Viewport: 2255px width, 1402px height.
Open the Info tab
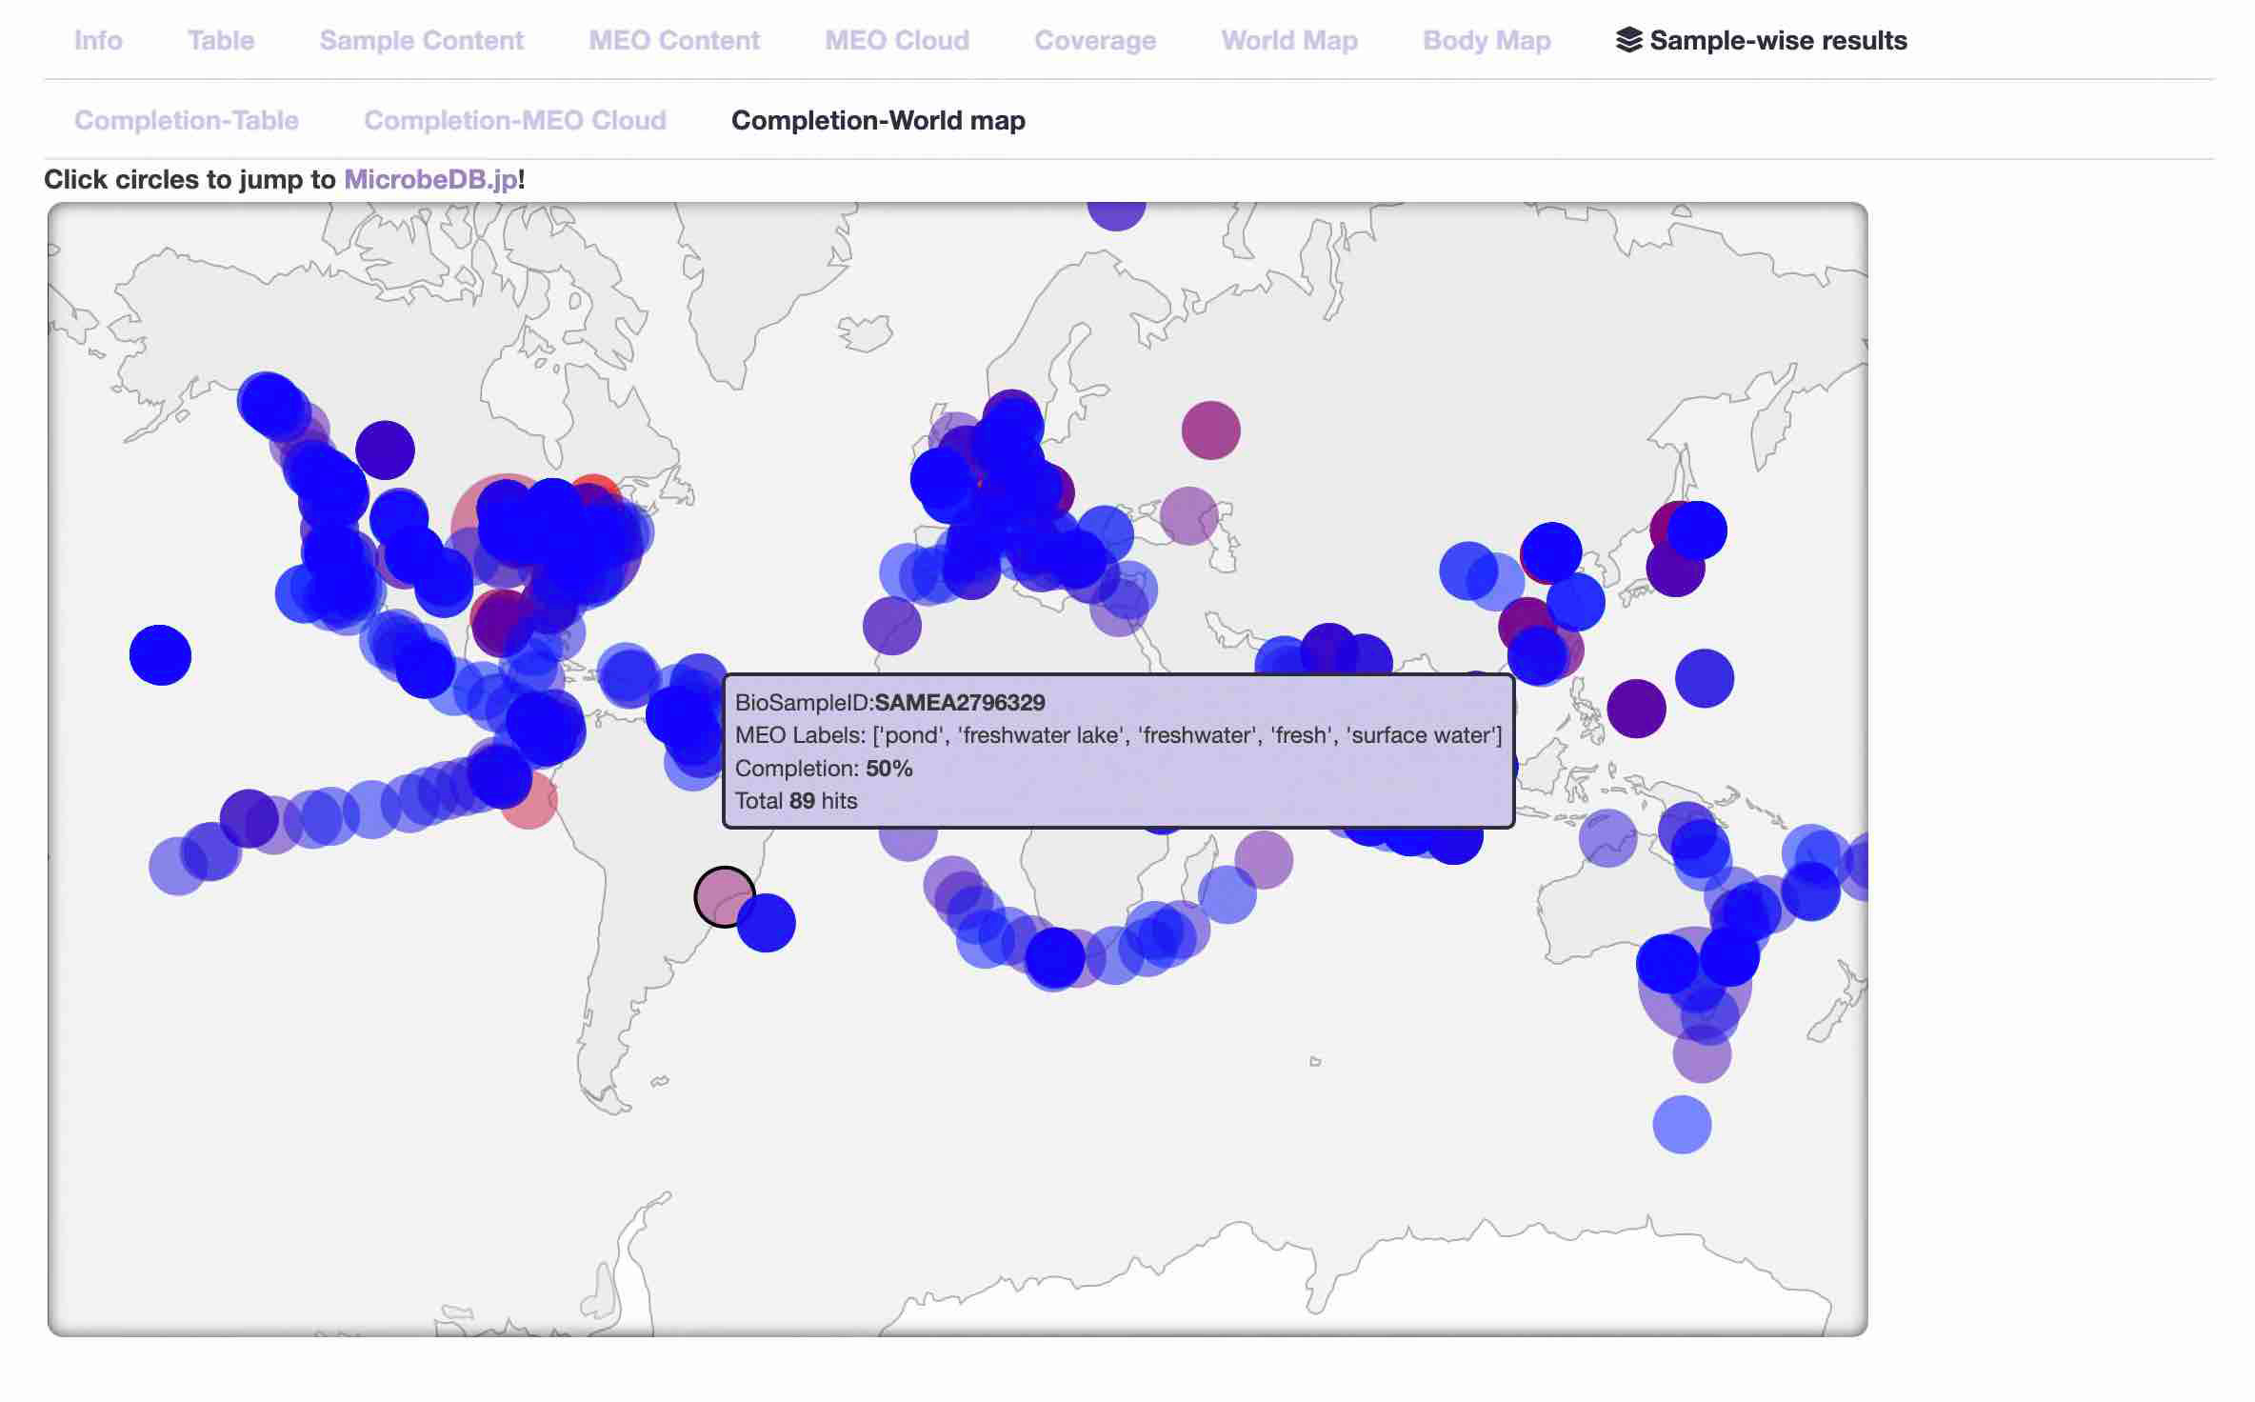click(98, 40)
